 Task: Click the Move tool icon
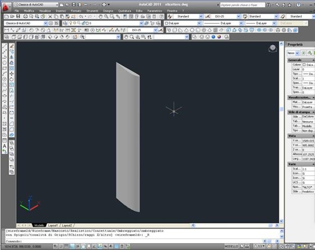pos(11,74)
